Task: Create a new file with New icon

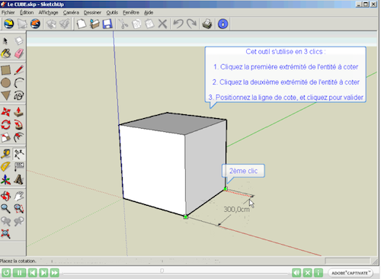Action: tap(82, 24)
